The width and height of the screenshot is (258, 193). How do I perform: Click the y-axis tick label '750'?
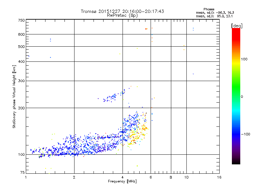coord(21,20)
